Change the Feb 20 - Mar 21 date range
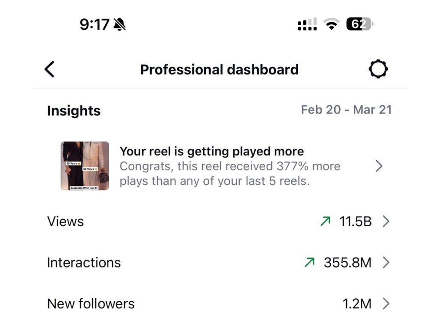 tap(346, 110)
